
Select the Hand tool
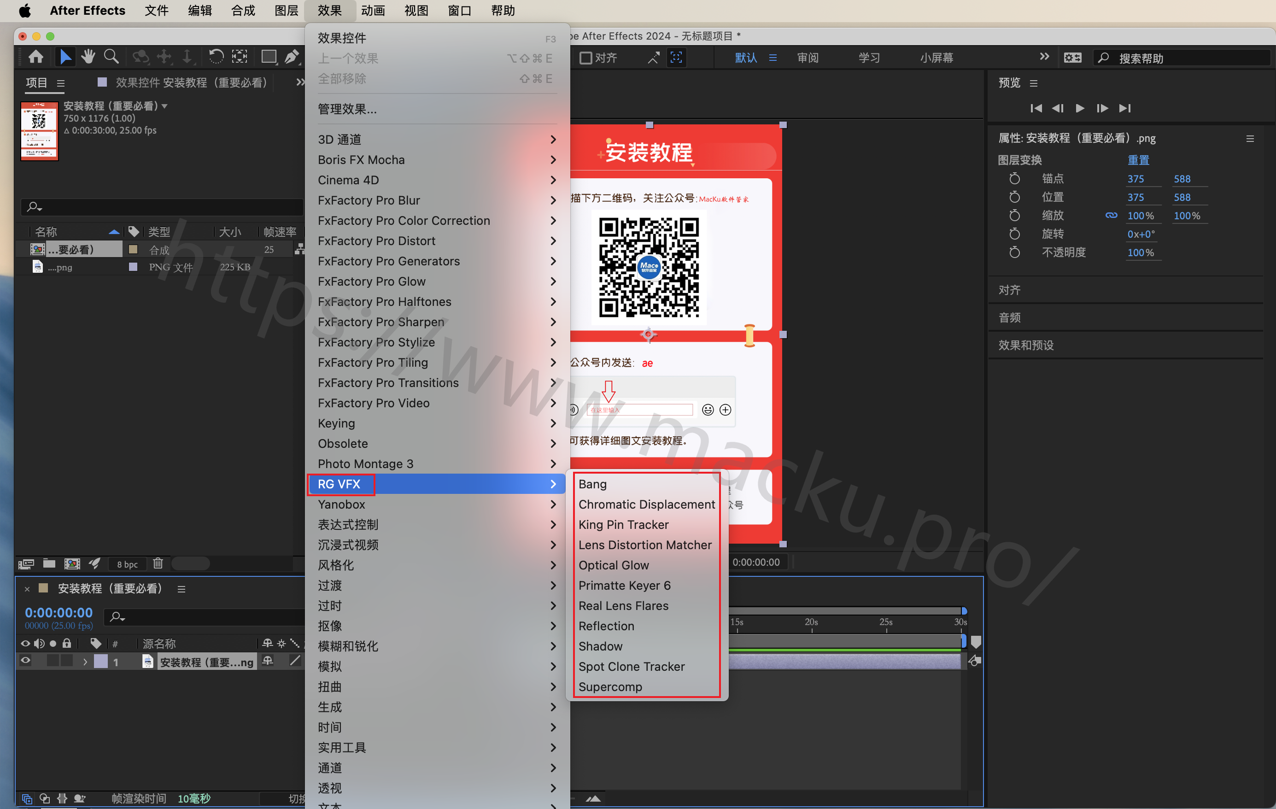[x=88, y=57]
